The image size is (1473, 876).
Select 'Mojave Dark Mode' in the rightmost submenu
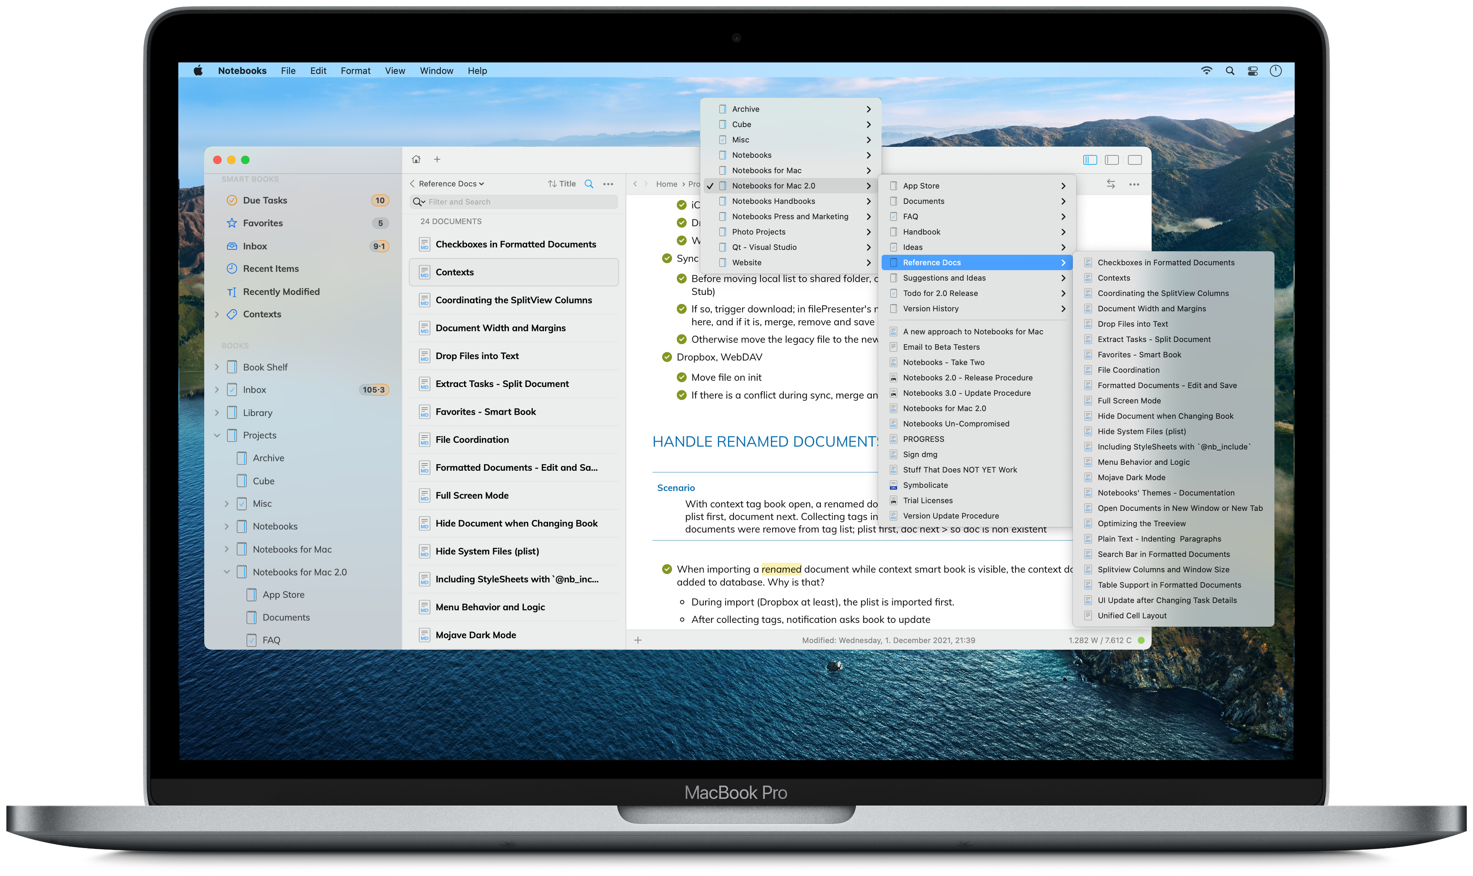click(1173, 478)
